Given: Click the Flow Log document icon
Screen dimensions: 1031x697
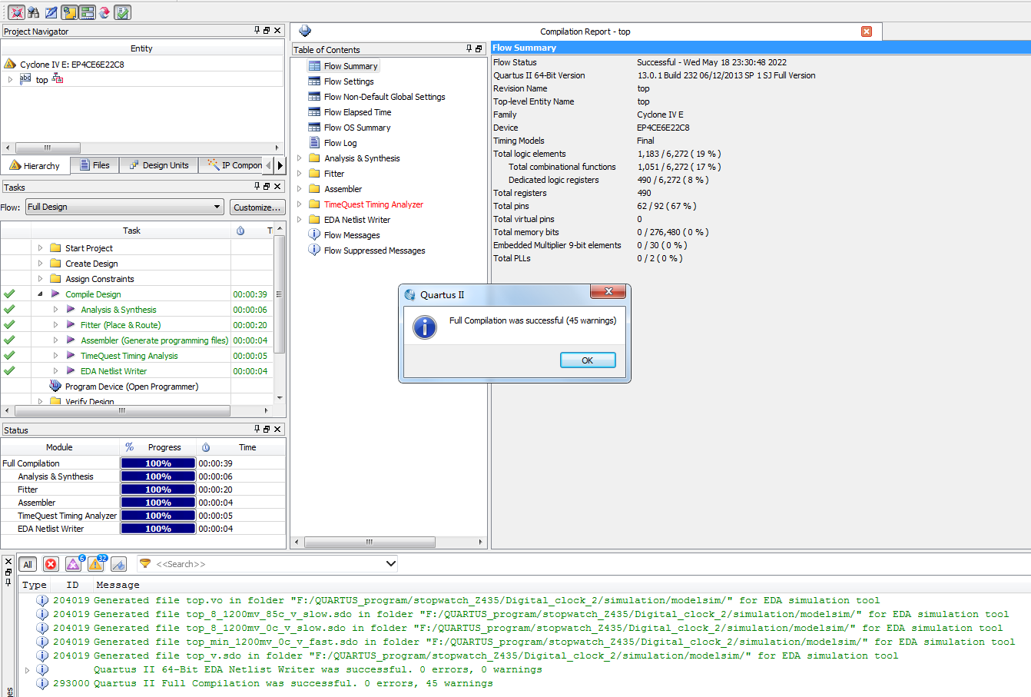Looking at the screenshot, I should [x=314, y=142].
